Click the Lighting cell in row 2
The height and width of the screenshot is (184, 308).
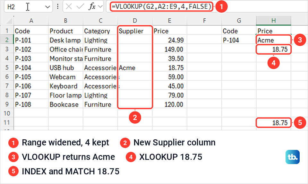[x=100, y=40]
